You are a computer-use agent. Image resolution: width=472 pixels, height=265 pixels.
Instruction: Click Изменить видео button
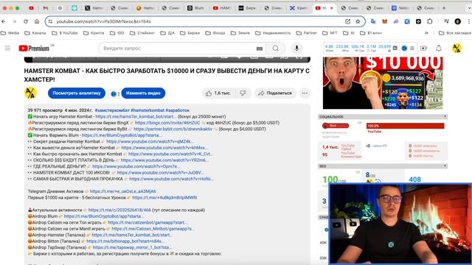143,93
